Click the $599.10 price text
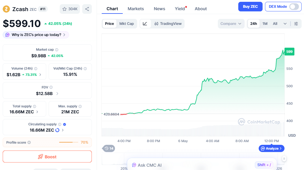The width and height of the screenshot is (304, 170). (x=22, y=24)
